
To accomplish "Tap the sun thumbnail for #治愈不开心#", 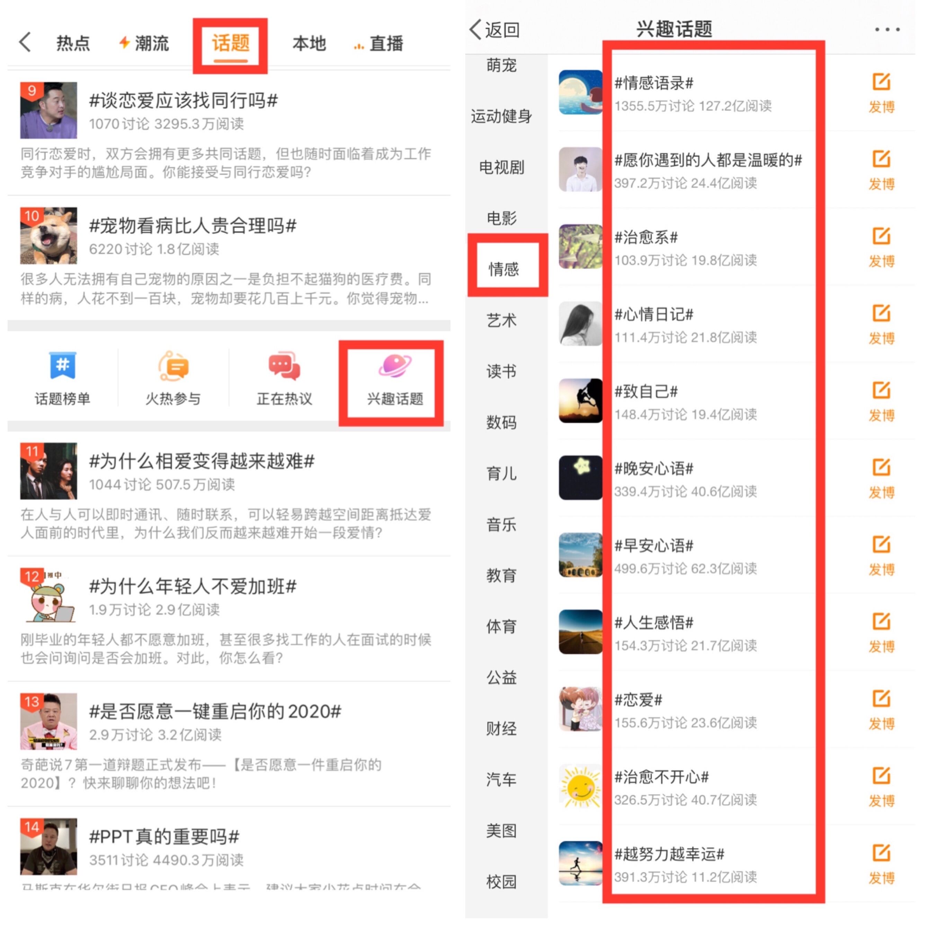I will 580,786.
